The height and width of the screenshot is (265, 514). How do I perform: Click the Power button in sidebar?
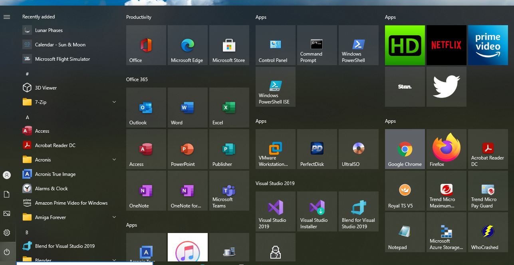tap(6, 252)
